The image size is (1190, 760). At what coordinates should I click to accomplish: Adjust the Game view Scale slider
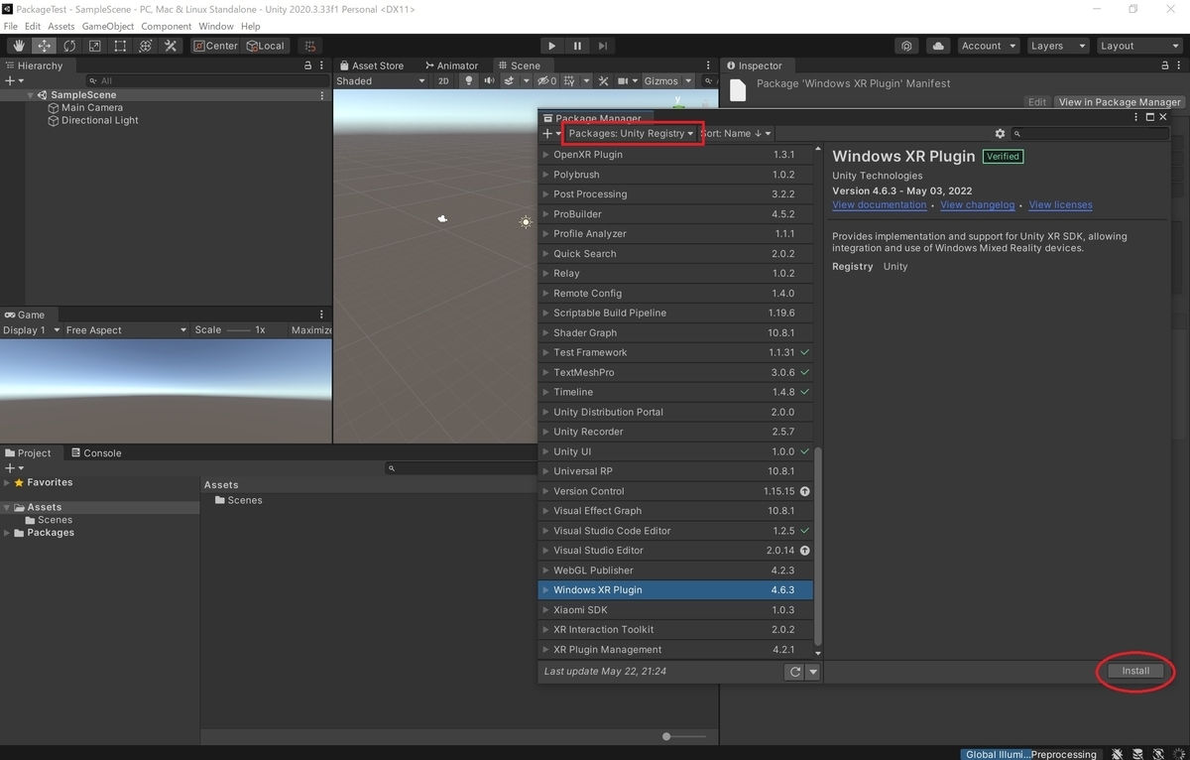click(238, 330)
